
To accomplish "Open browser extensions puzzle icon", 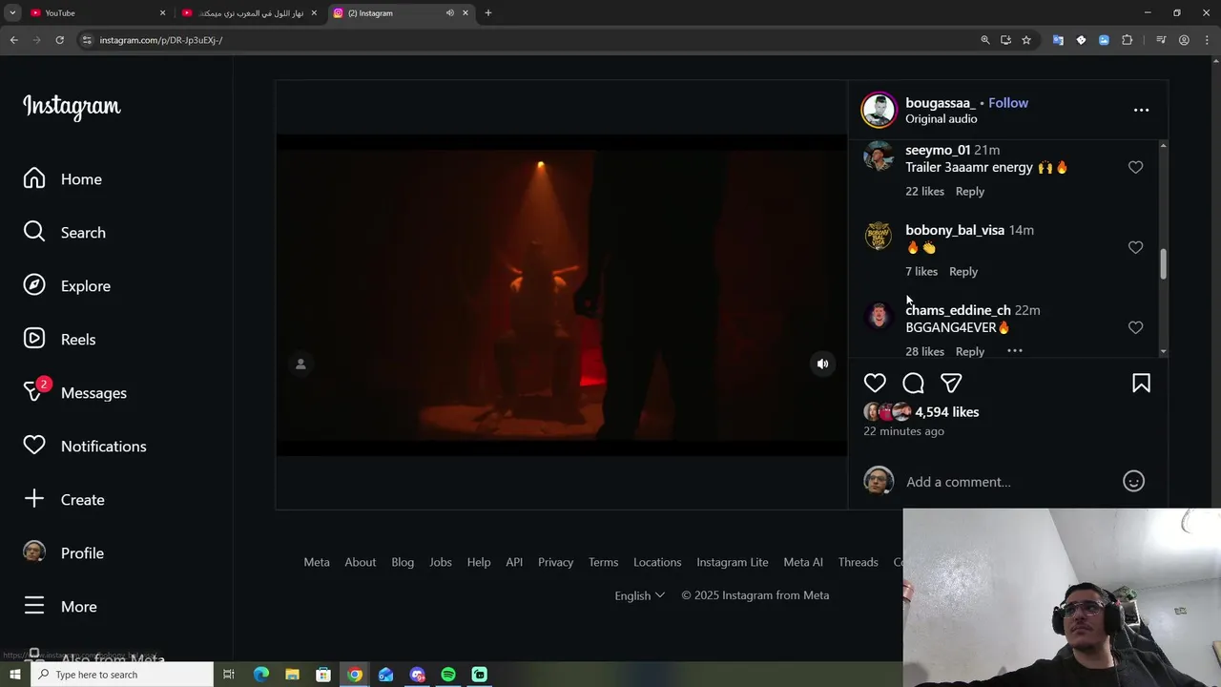I will point(1127,40).
